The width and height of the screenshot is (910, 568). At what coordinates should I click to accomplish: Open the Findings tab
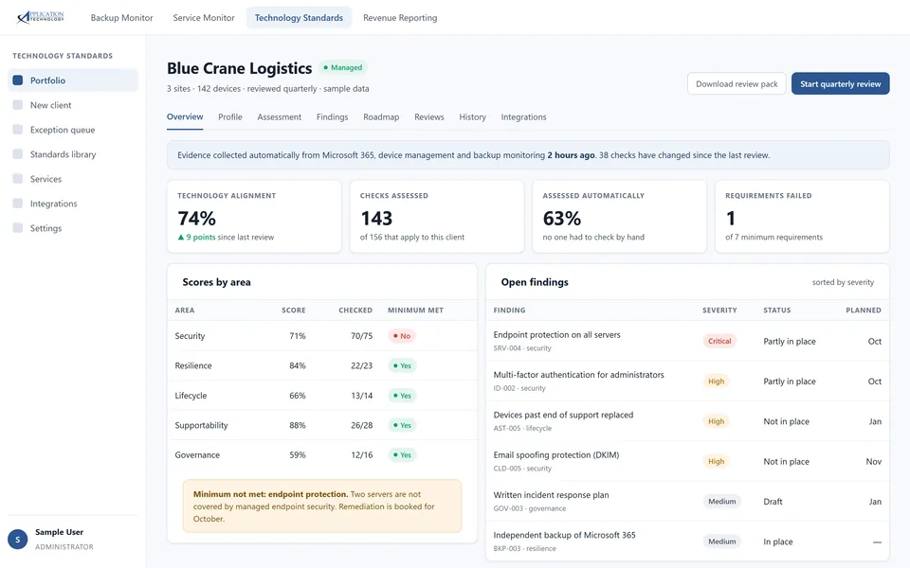tap(332, 117)
